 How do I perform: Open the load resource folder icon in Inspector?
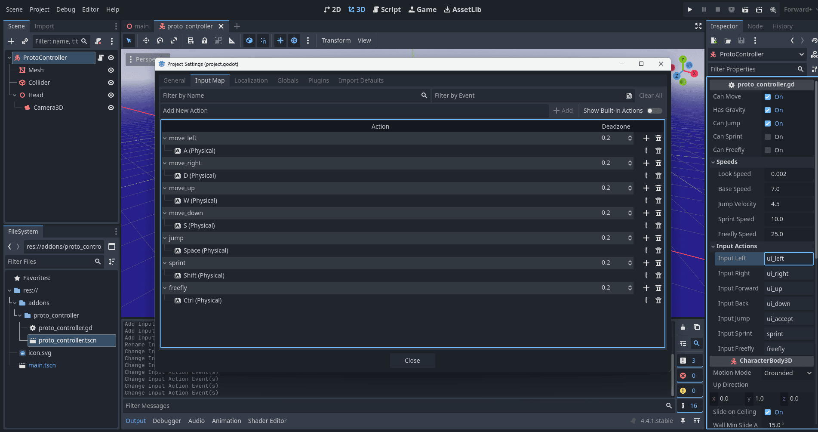[728, 40]
